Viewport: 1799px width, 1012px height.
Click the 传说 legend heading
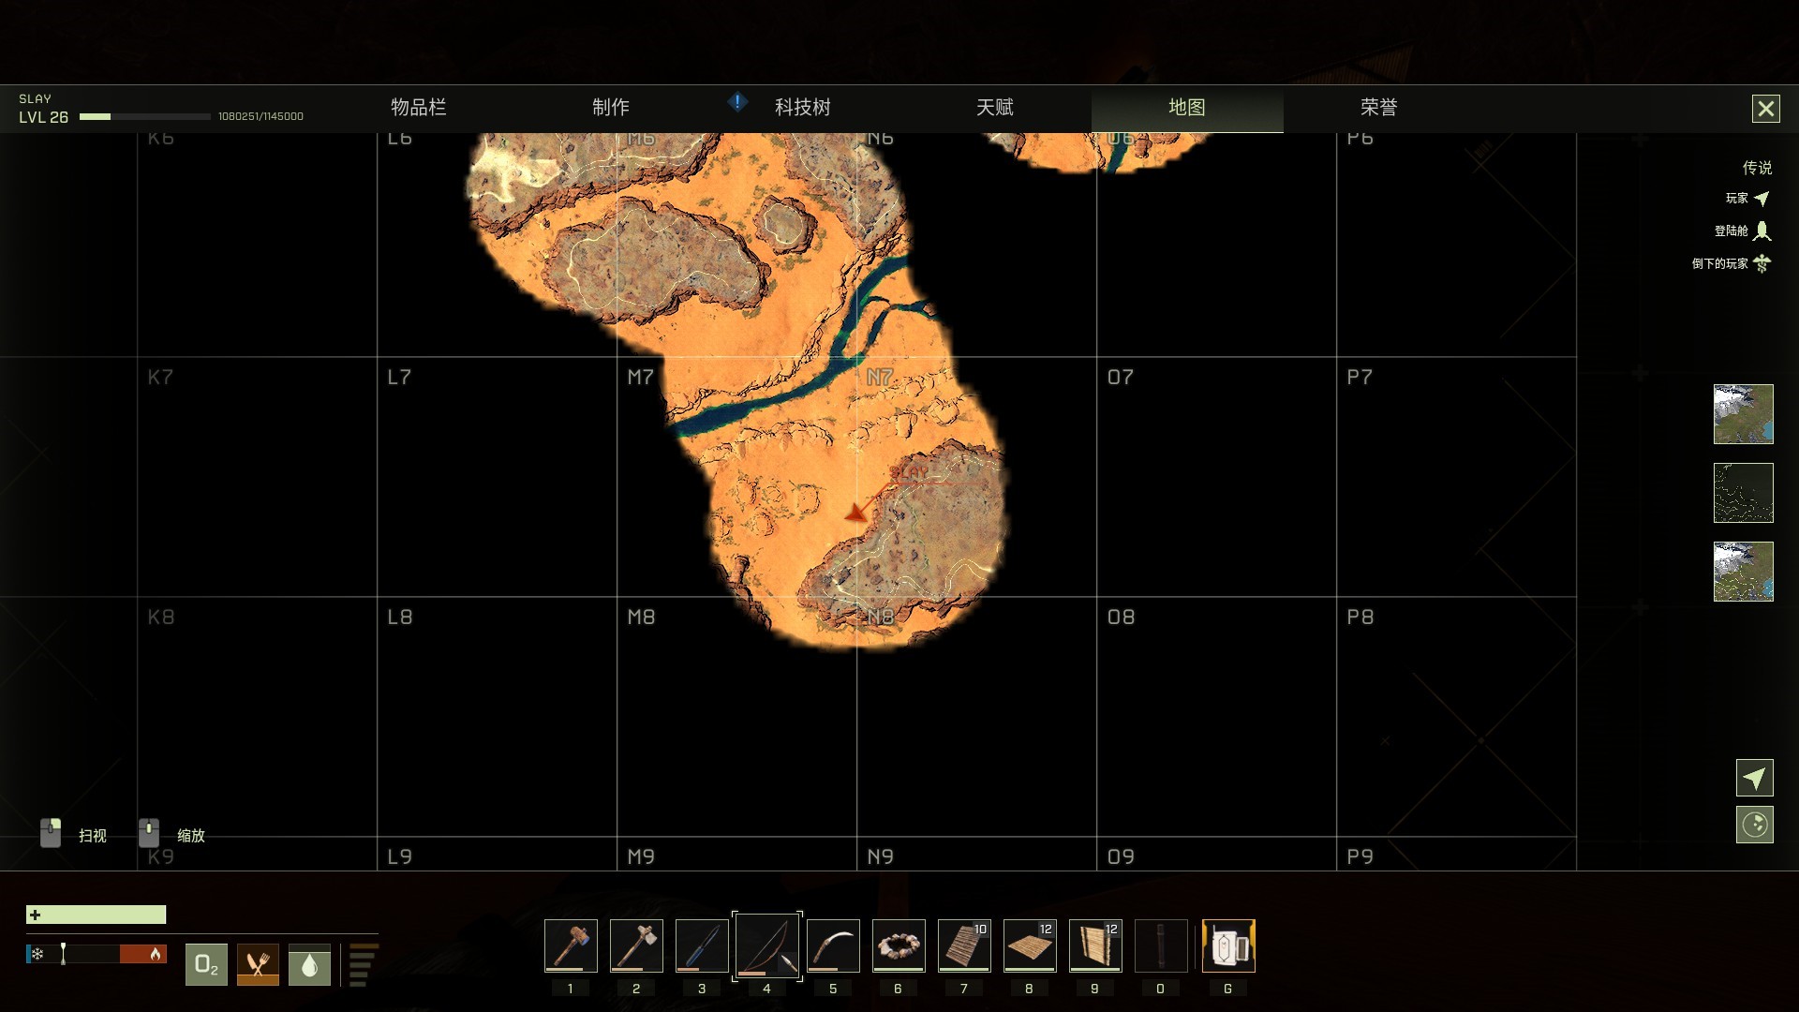(x=1757, y=168)
